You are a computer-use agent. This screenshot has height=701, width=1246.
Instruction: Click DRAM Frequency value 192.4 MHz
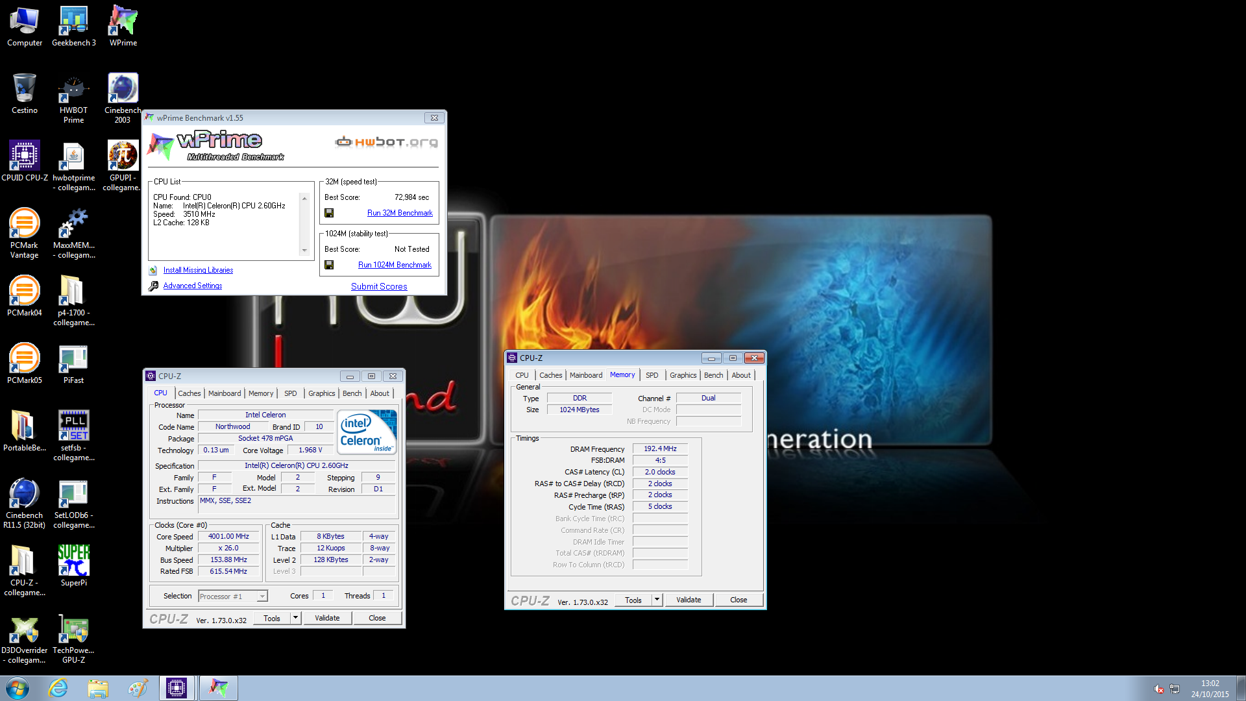tap(660, 449)
